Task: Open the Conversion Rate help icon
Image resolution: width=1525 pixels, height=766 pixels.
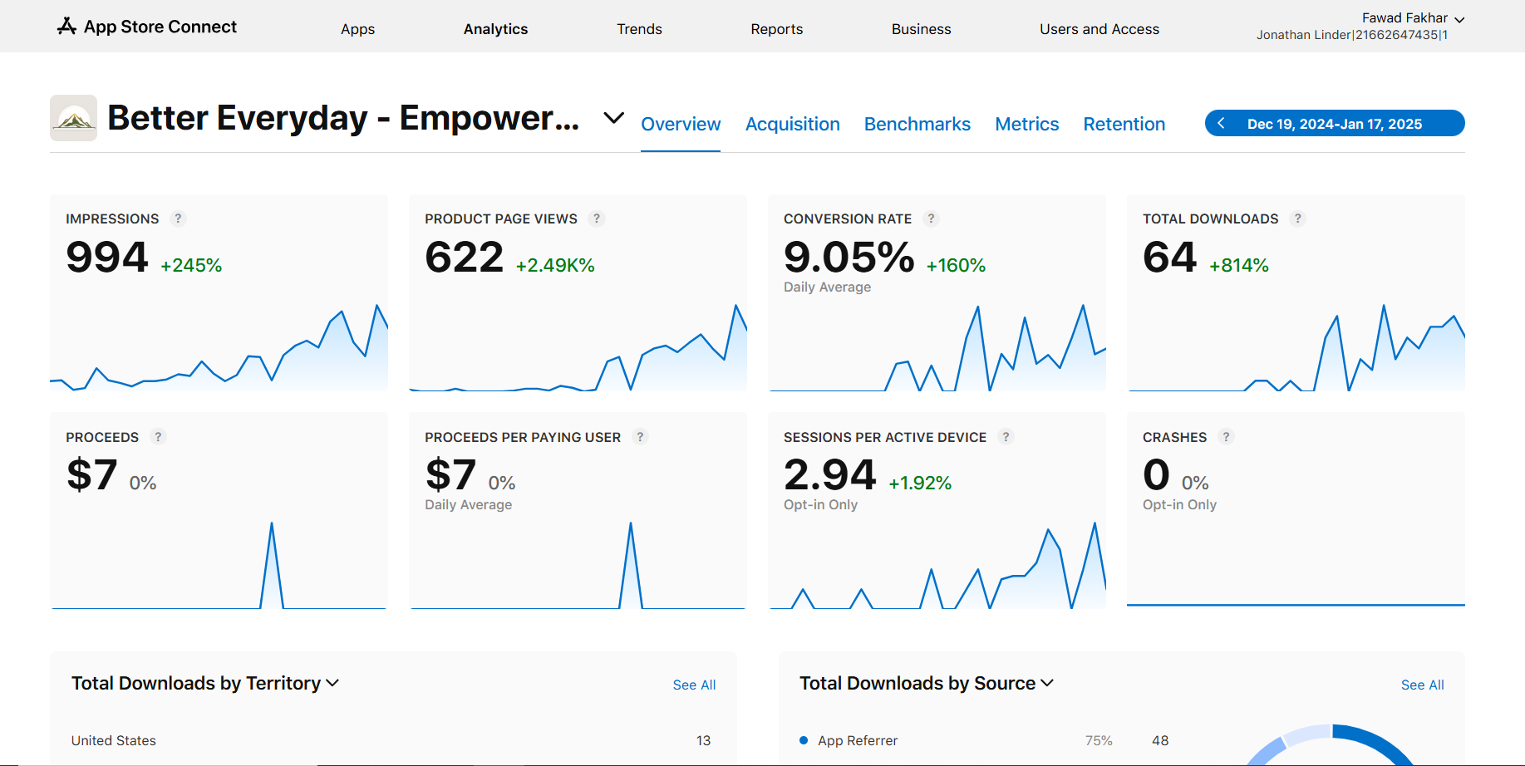Action: 931,219
